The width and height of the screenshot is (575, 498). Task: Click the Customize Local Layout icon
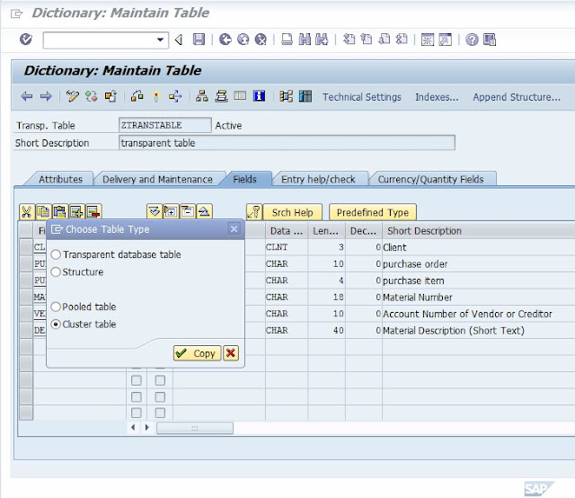tap(490, 40)
